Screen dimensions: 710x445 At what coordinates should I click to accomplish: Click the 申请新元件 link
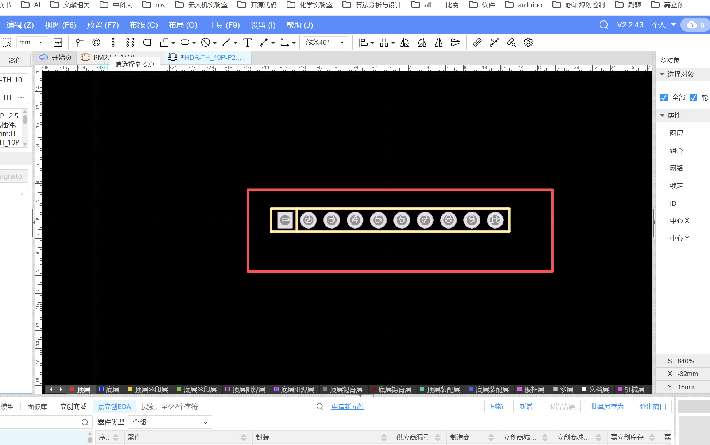pyautogui.click(x=348, y=407)
